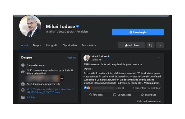Click the three-dot icon on friends list
The image size is (185, 119).
click(62, 78)
